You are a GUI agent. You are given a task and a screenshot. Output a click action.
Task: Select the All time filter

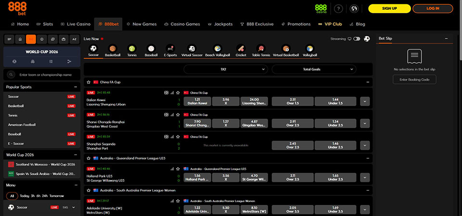point(12,196)
